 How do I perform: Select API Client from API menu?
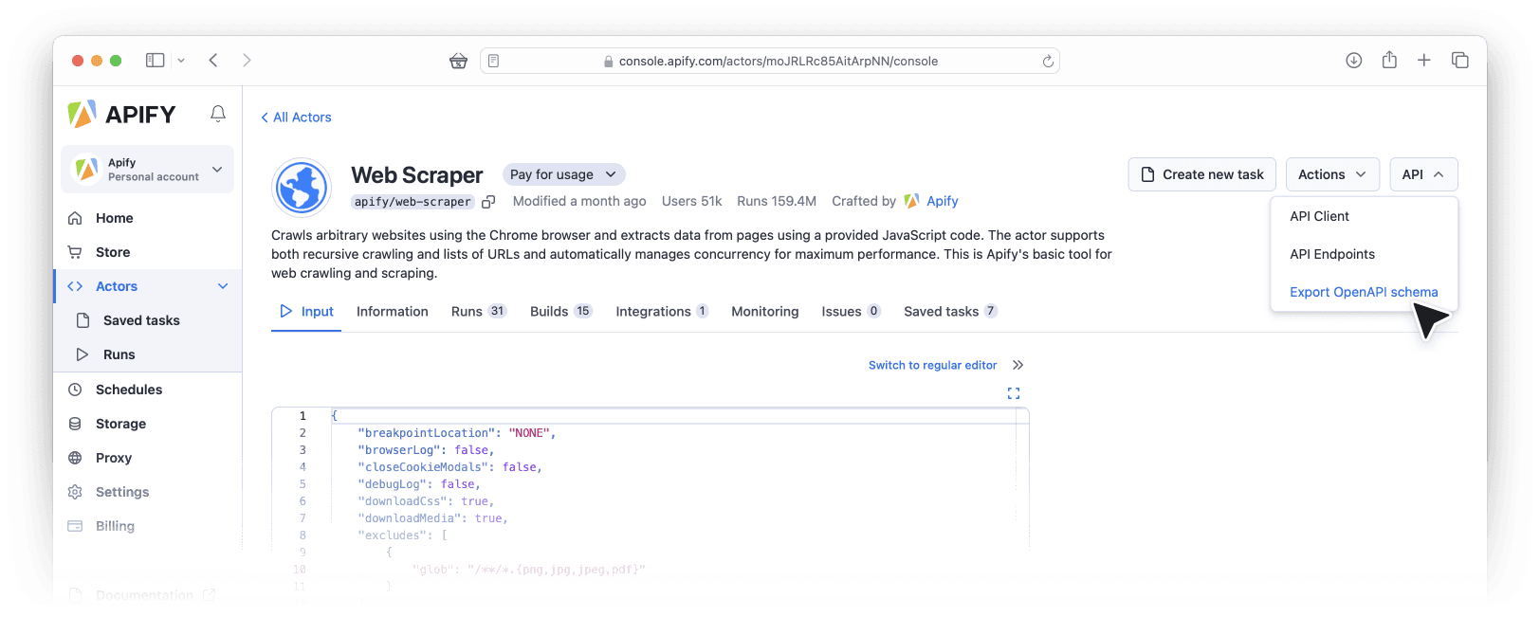(x=1364, y=216)
